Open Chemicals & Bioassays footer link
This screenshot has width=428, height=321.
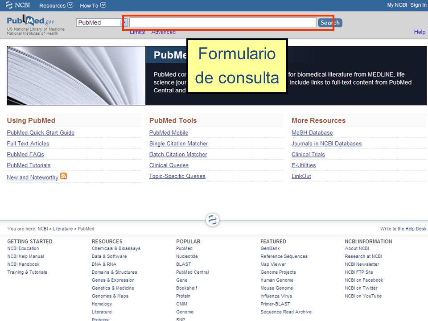(x=116, y=248)
